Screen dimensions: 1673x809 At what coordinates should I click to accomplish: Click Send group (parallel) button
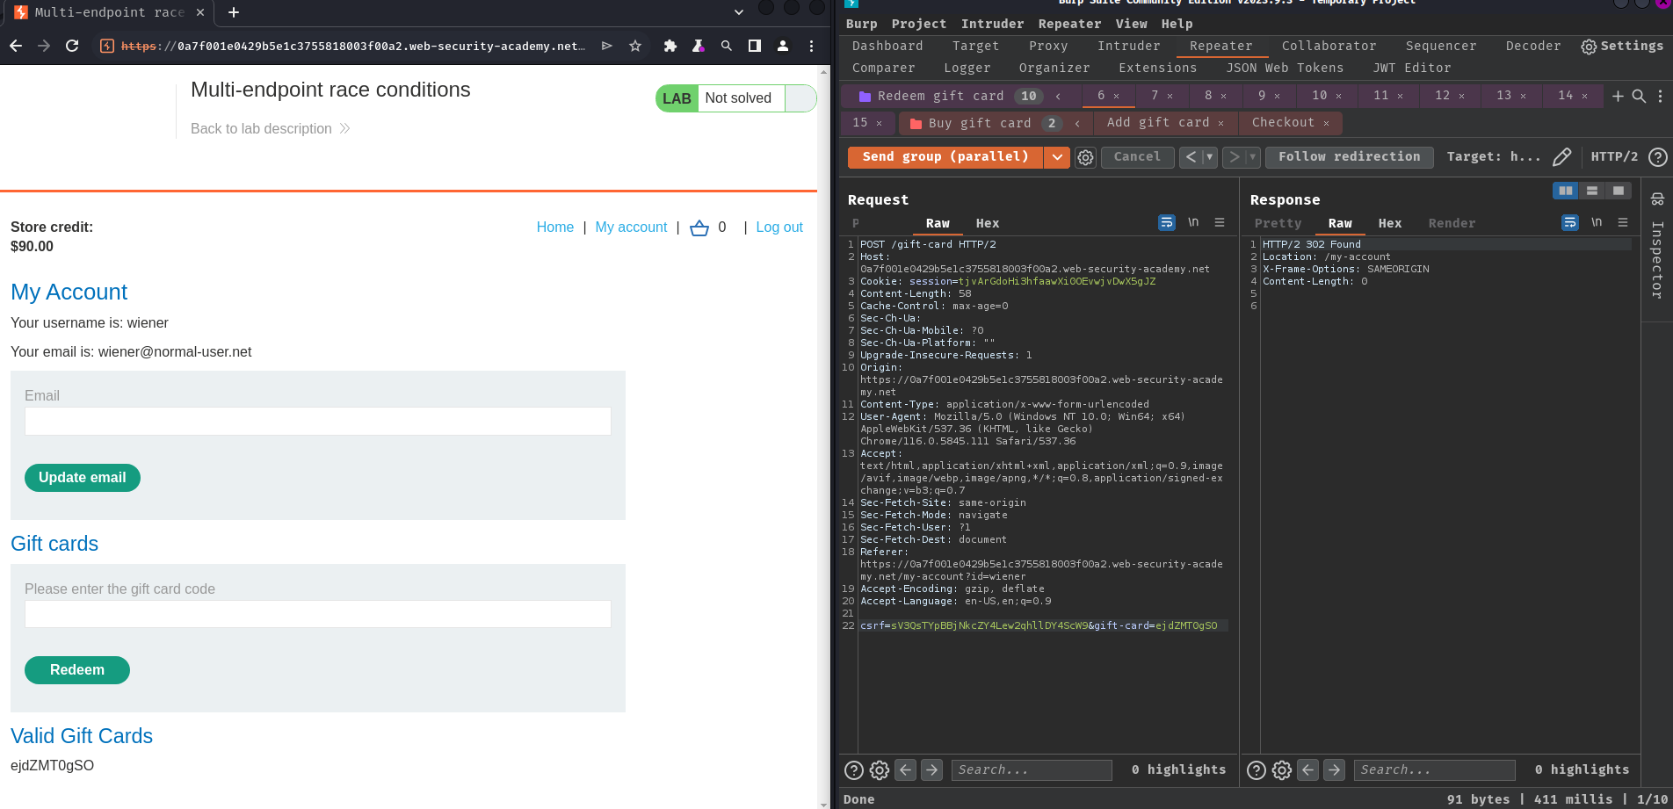click(945, 157)
